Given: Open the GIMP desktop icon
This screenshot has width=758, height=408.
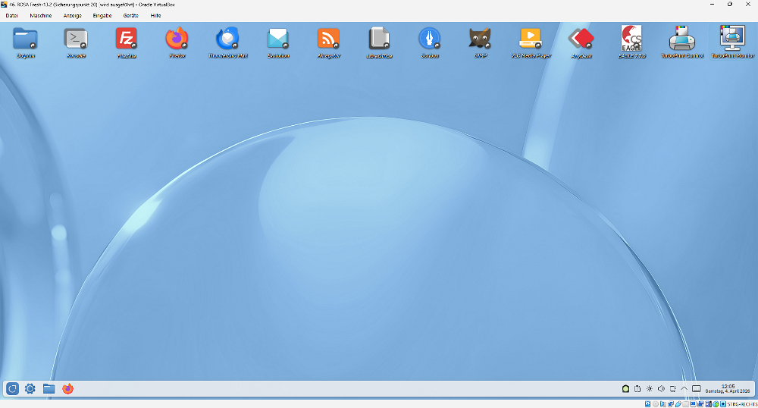Looking at the screenshot, I should 480,39.
